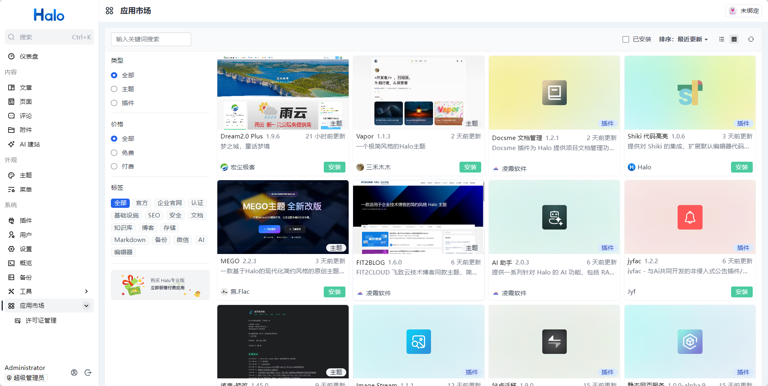Open the Dream2.0 Plus preview thumbnail
The image size is (768, 386).
tap(283, 93)
